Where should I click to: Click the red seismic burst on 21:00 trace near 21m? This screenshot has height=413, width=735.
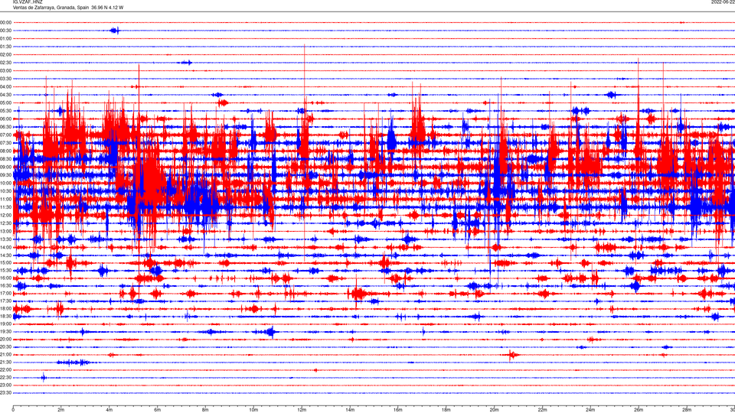coord(513,354)
